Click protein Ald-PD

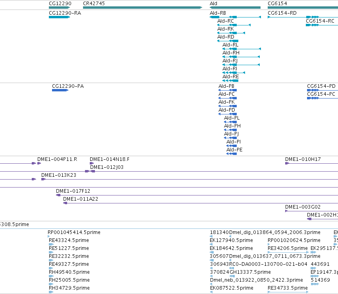227,110
